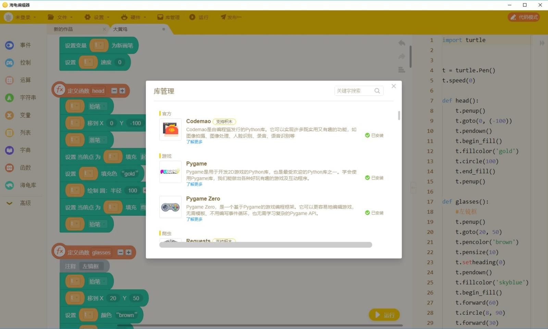Open the 运算 block category
Image resolution: width=548 pixels, height=329 pixels.
(18, 80)
